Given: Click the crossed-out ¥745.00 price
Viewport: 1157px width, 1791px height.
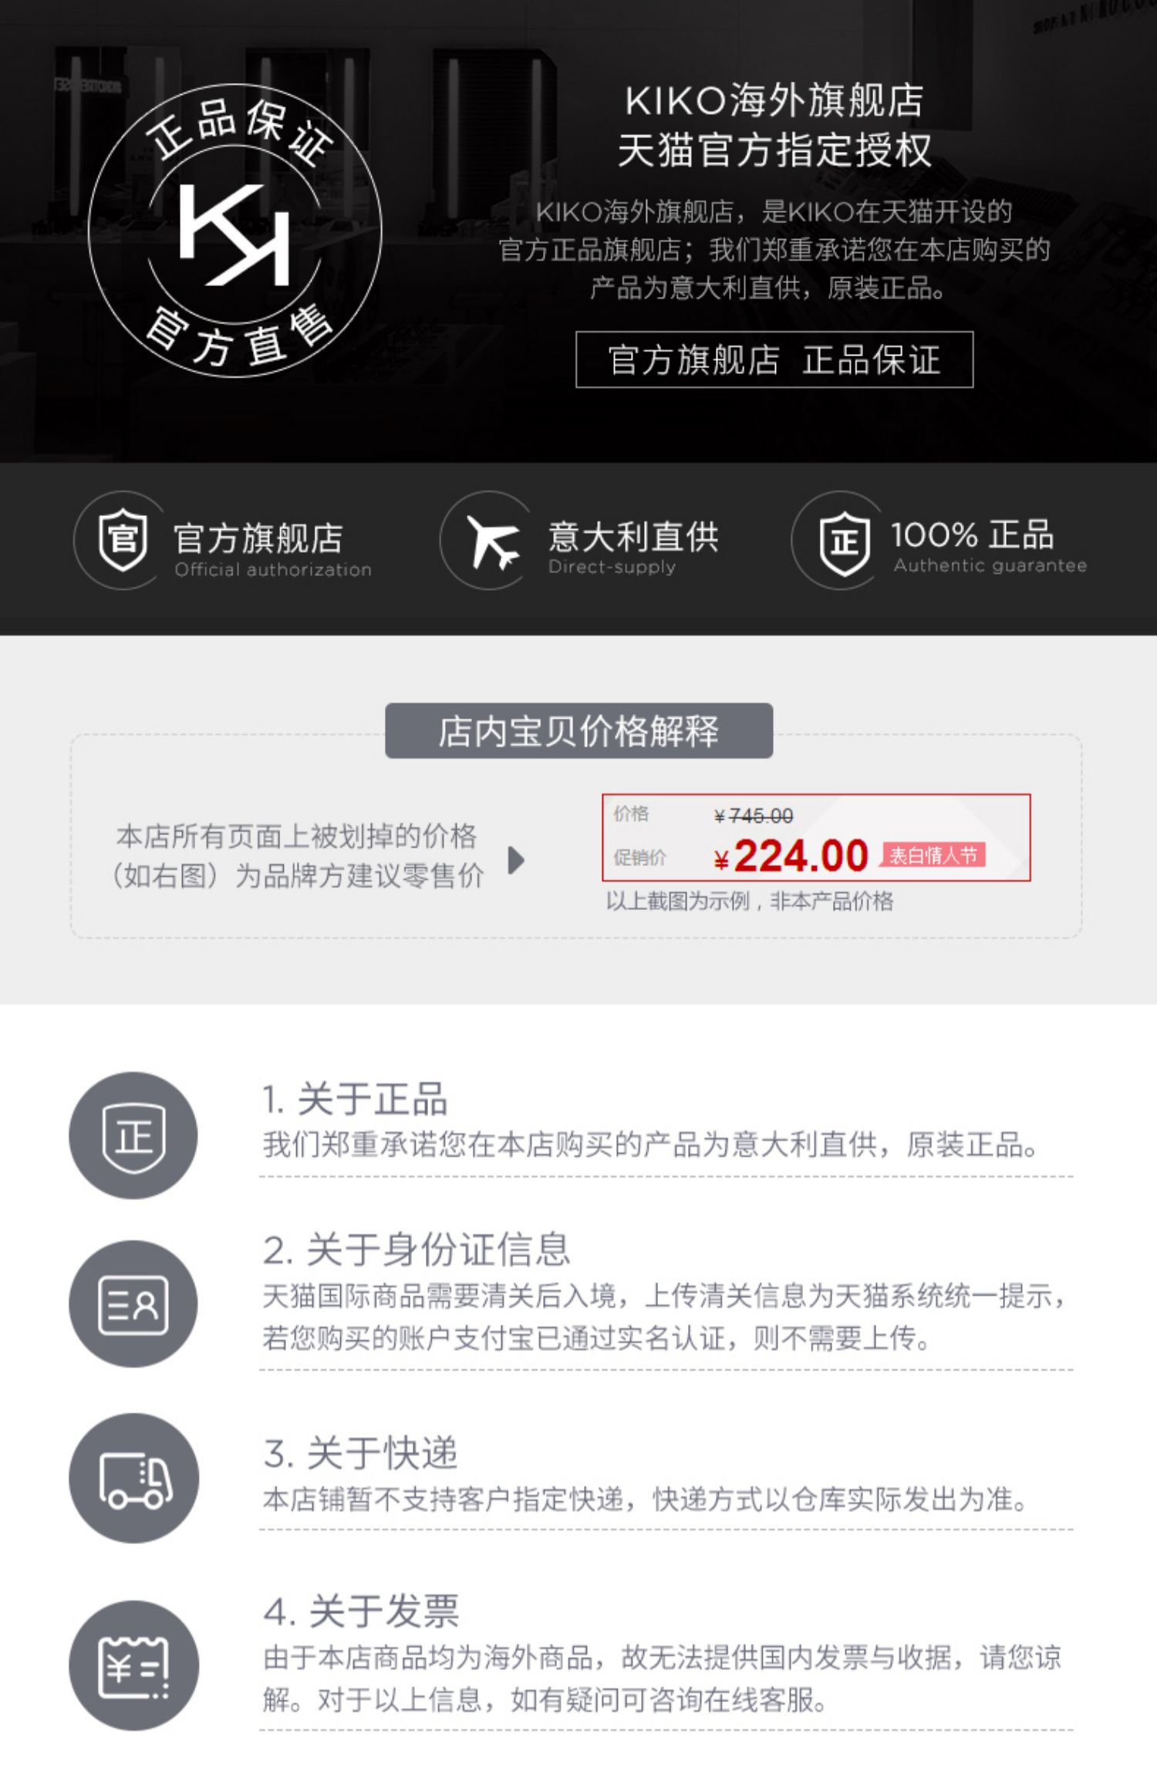Looking at the screenshot, I should [x=754, y=816].
